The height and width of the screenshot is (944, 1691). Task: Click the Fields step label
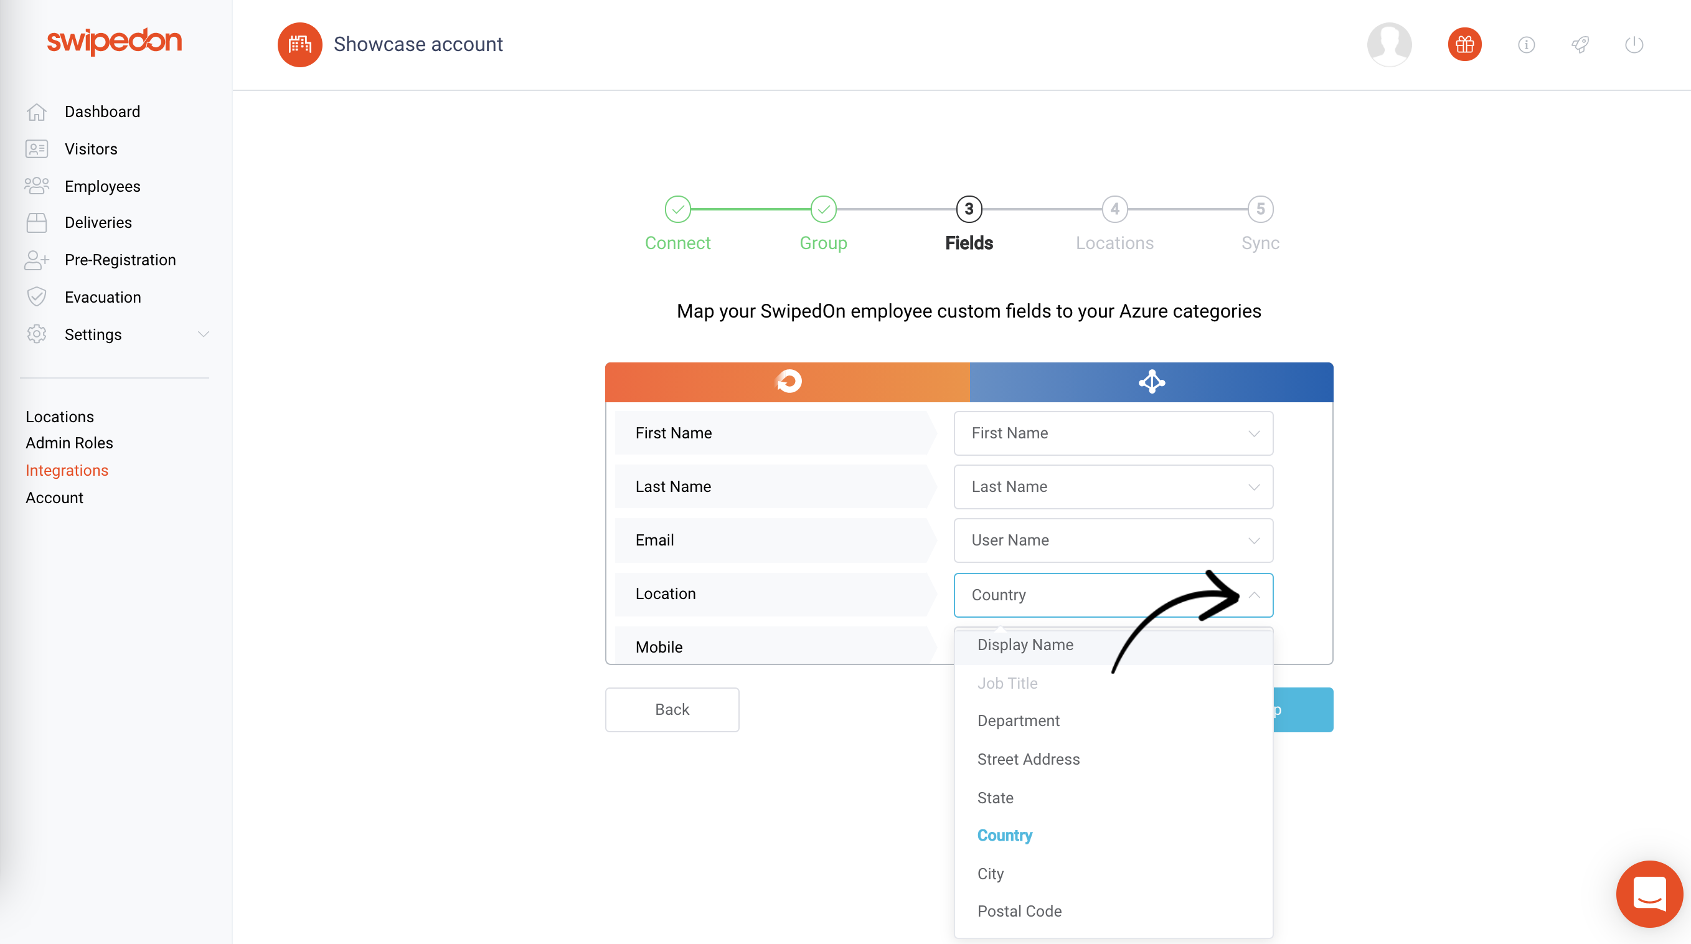pyautogui.click(x=969, y=243)
